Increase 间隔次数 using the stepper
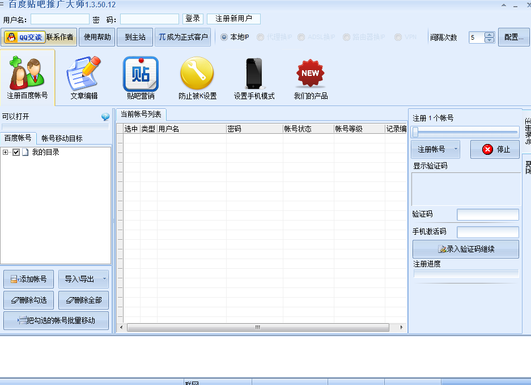The height and width of the screenshot is (385, 531). point(488,34)
